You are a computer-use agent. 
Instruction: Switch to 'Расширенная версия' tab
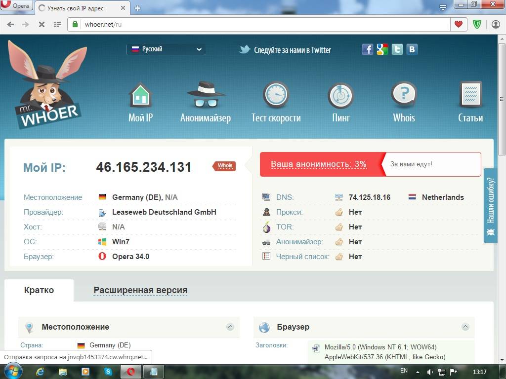coord(140,290)
